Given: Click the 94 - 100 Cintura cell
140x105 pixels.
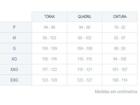Looking at the screenshot, I should click(120, 59).
